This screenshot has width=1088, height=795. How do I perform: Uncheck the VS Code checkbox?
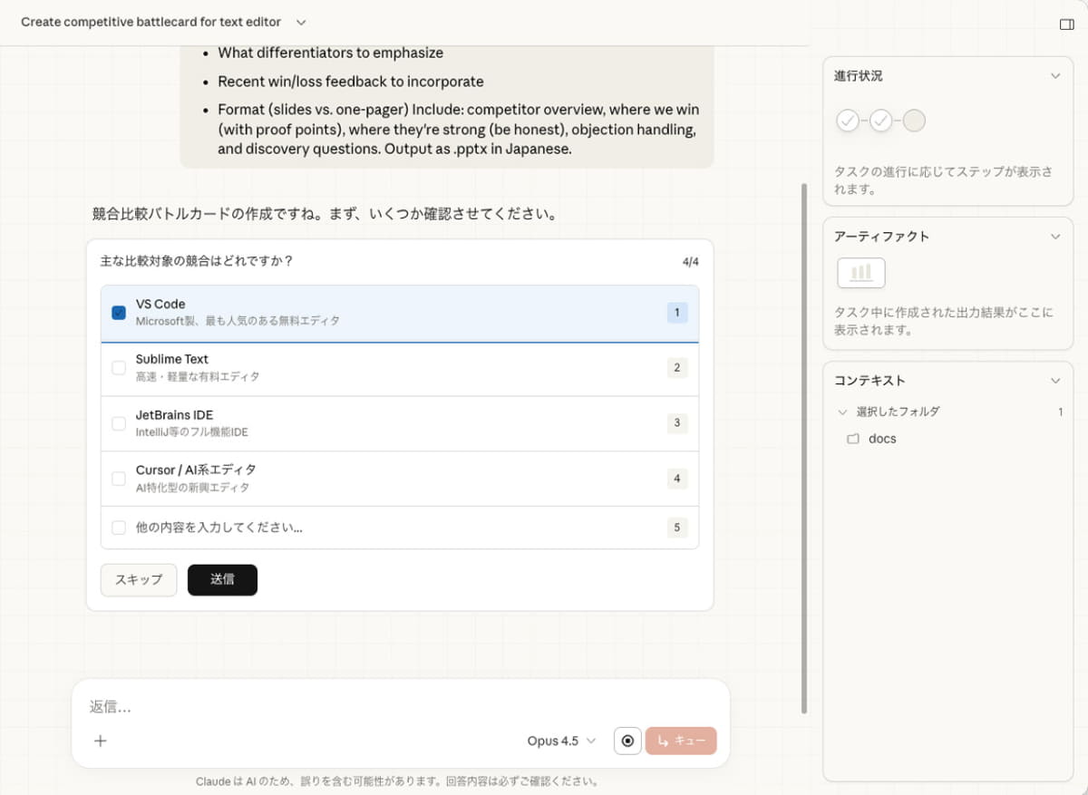tap(119, 313)
